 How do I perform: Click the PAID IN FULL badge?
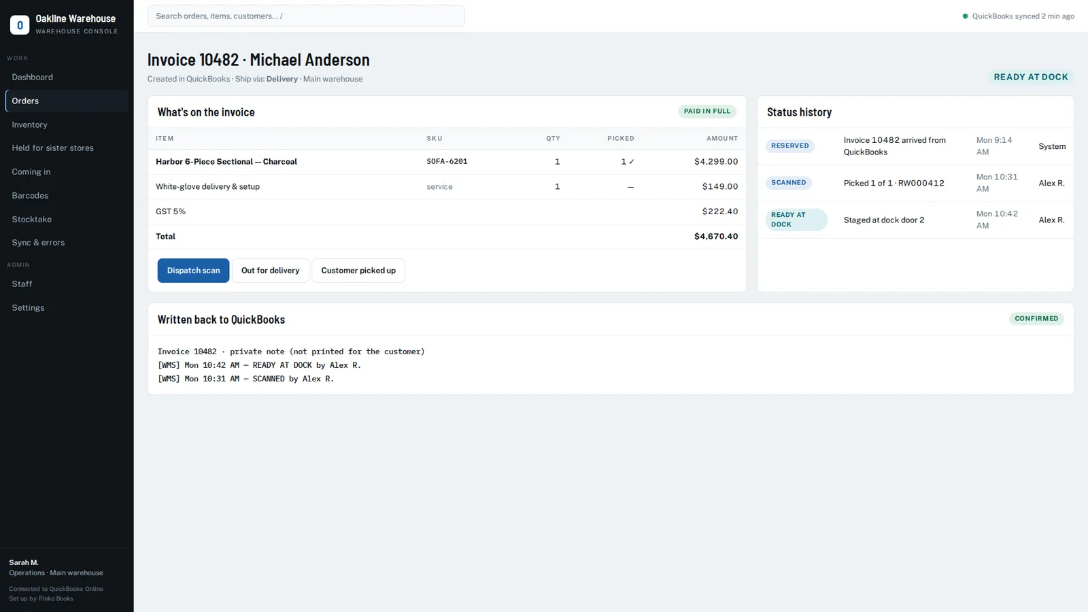pyautogui.click(x=707, y=111)
